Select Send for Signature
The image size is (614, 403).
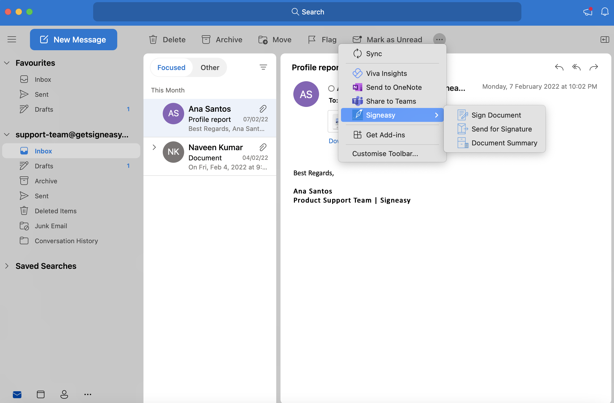495,129
